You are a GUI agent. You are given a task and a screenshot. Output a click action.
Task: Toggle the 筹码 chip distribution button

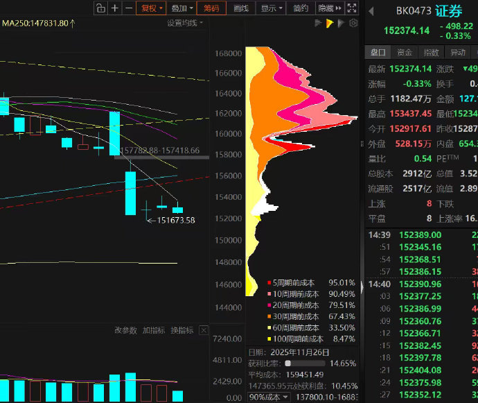(211, 8)
